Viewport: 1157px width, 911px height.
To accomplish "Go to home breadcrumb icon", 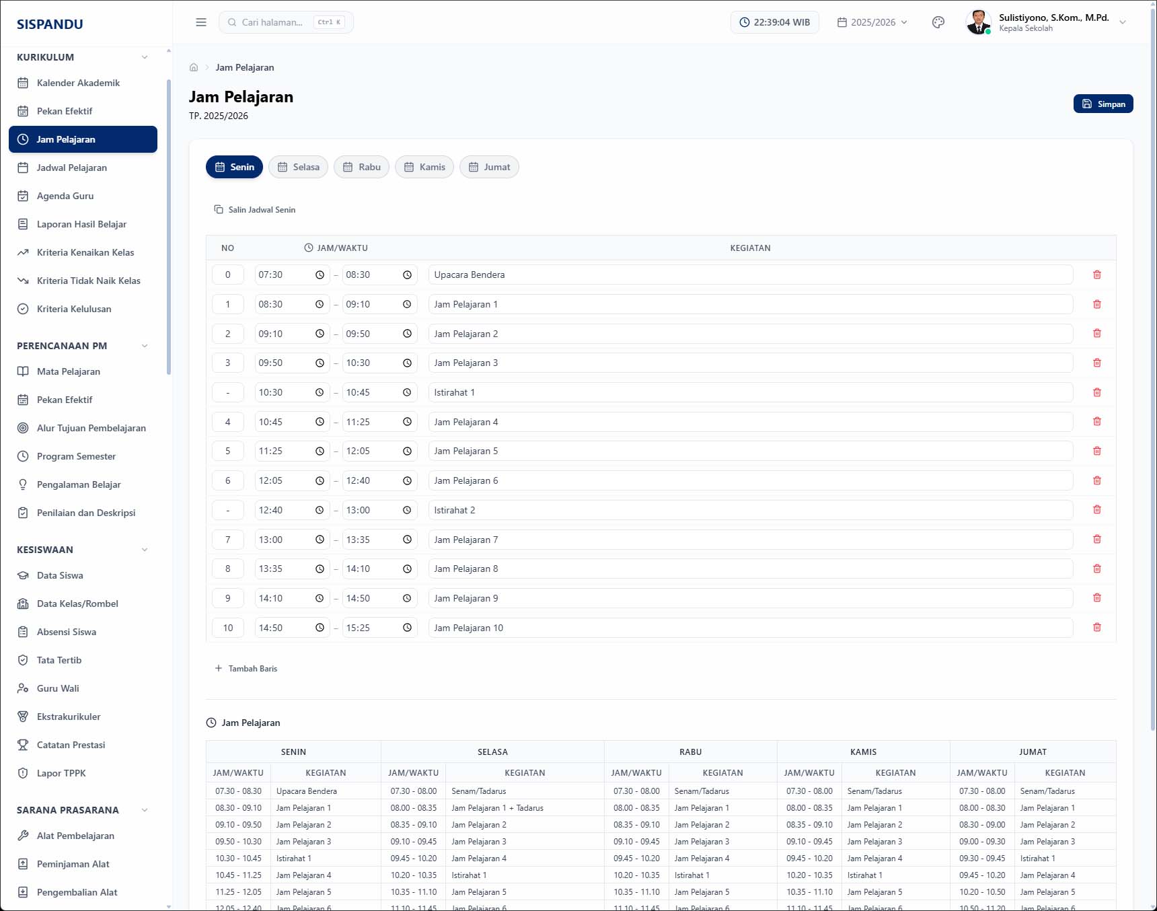I will tap(194, 67).
